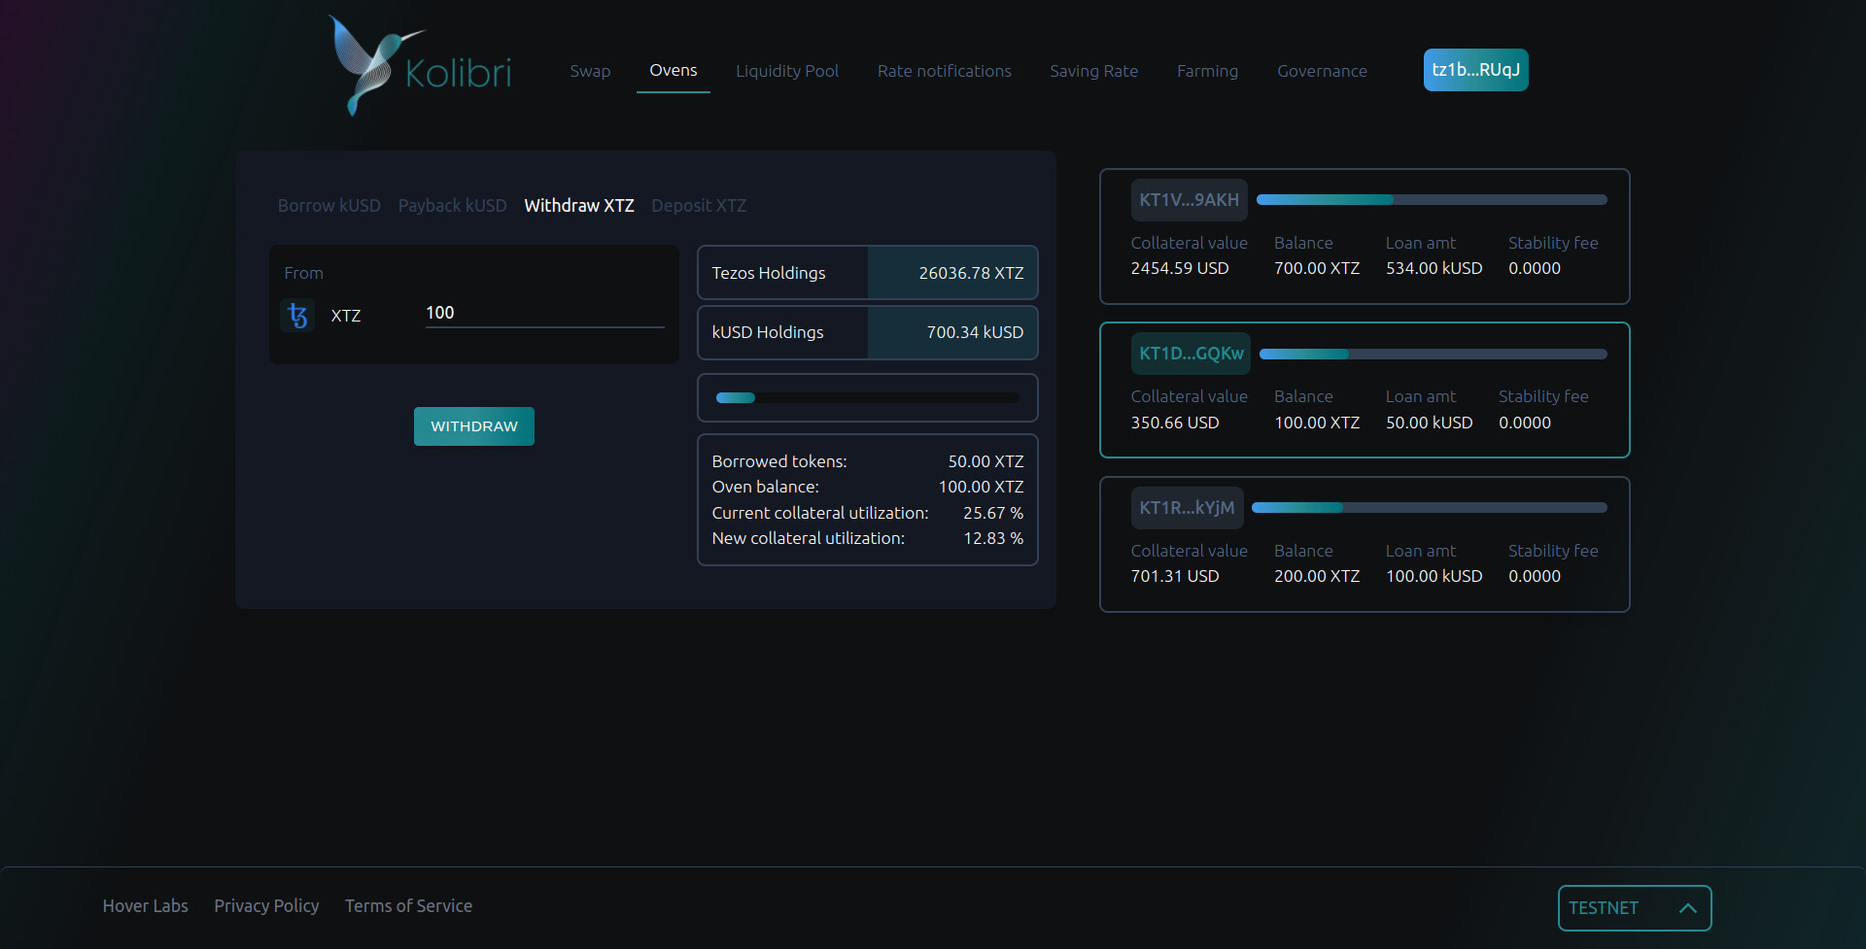1866x949 pixels.
Task: Select oven KT1R...kYjM
Action: [1187, 508]
